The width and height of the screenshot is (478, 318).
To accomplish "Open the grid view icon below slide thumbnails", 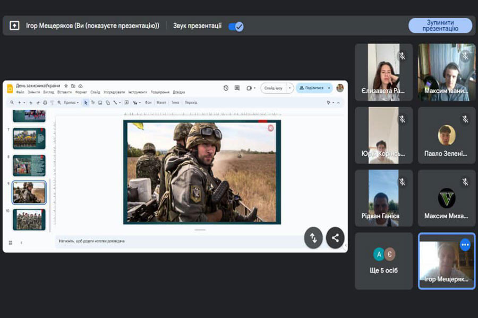I will click(10, 243).
